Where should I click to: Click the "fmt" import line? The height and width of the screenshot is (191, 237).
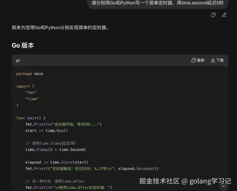tap(31, 93)
